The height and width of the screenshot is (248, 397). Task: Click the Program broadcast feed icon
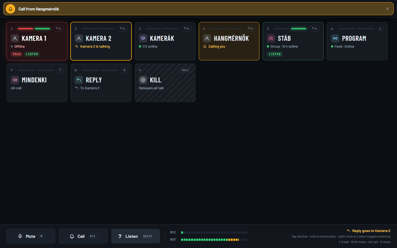pos(335,38)
